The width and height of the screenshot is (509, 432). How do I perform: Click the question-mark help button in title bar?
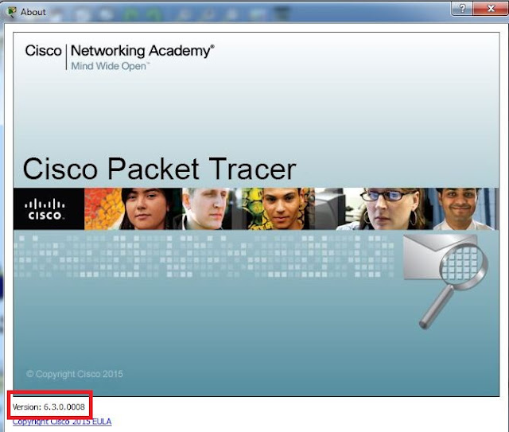462,8
